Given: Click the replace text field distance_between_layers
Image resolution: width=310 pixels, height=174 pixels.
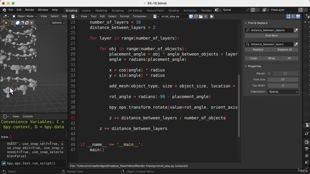Looking at the screenshot, I should (x=269, y=44).
